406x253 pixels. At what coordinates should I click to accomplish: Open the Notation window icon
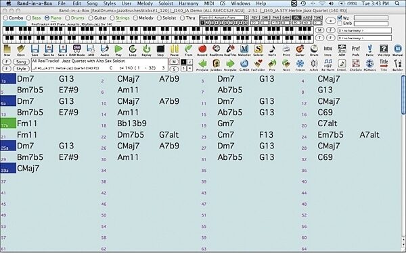click(x=272, y=50)
